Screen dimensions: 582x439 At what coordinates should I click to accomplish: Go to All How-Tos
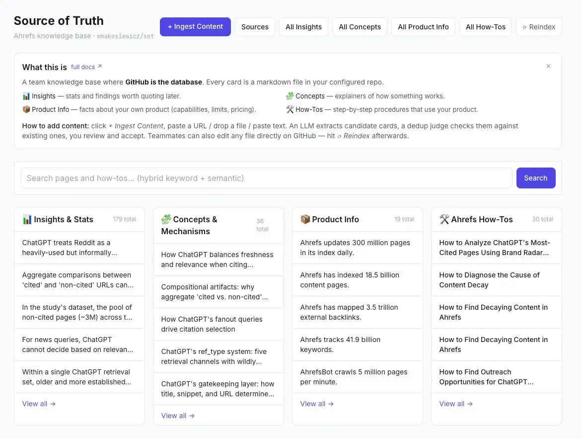[486, 27]
